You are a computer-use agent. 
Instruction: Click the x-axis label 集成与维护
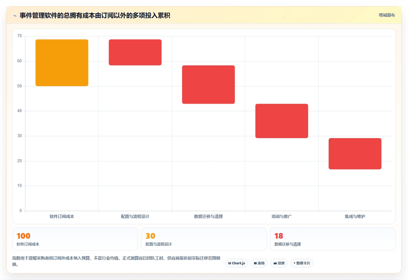point(355,216)
